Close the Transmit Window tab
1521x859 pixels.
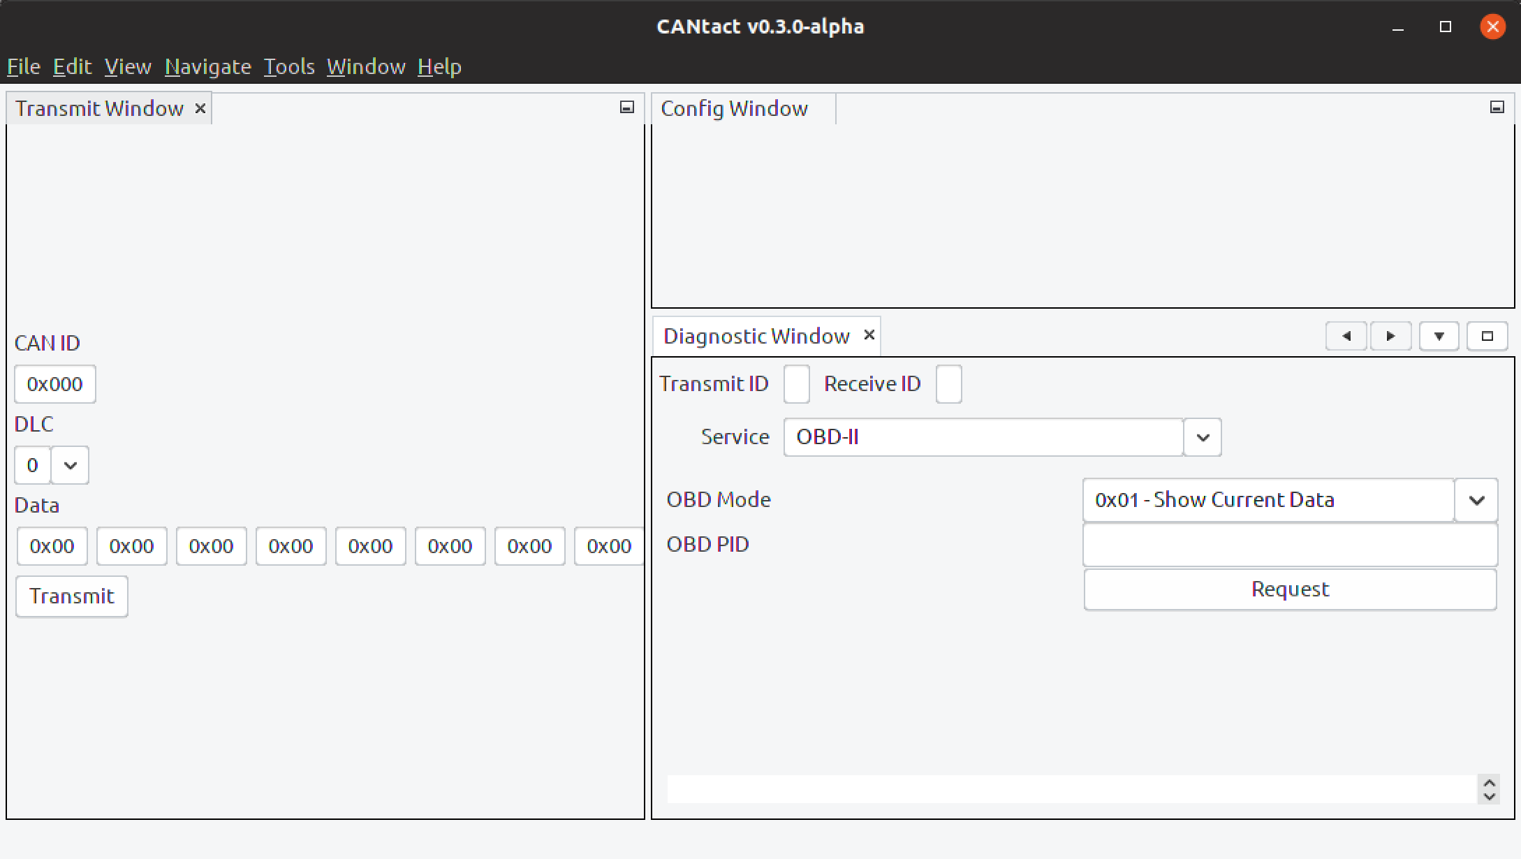[x=200, y=108]
